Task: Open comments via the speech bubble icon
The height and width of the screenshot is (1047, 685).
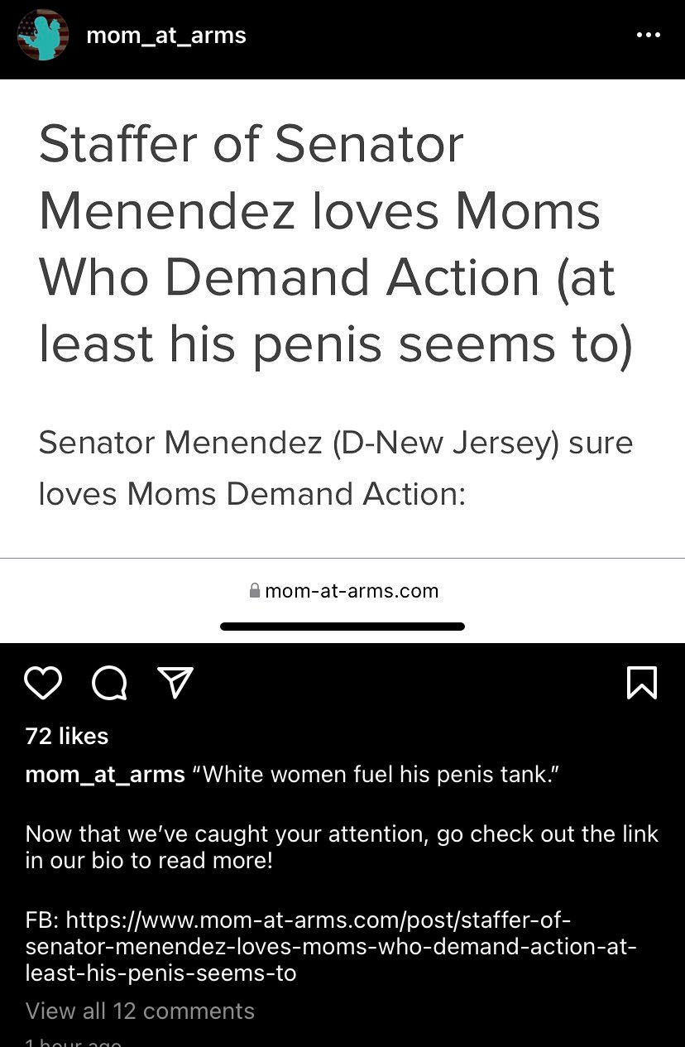Action: point(109,684)
